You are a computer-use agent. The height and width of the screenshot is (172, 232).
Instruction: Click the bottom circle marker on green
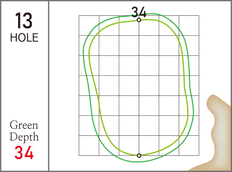pyautogui.click(x=139, y=155)
